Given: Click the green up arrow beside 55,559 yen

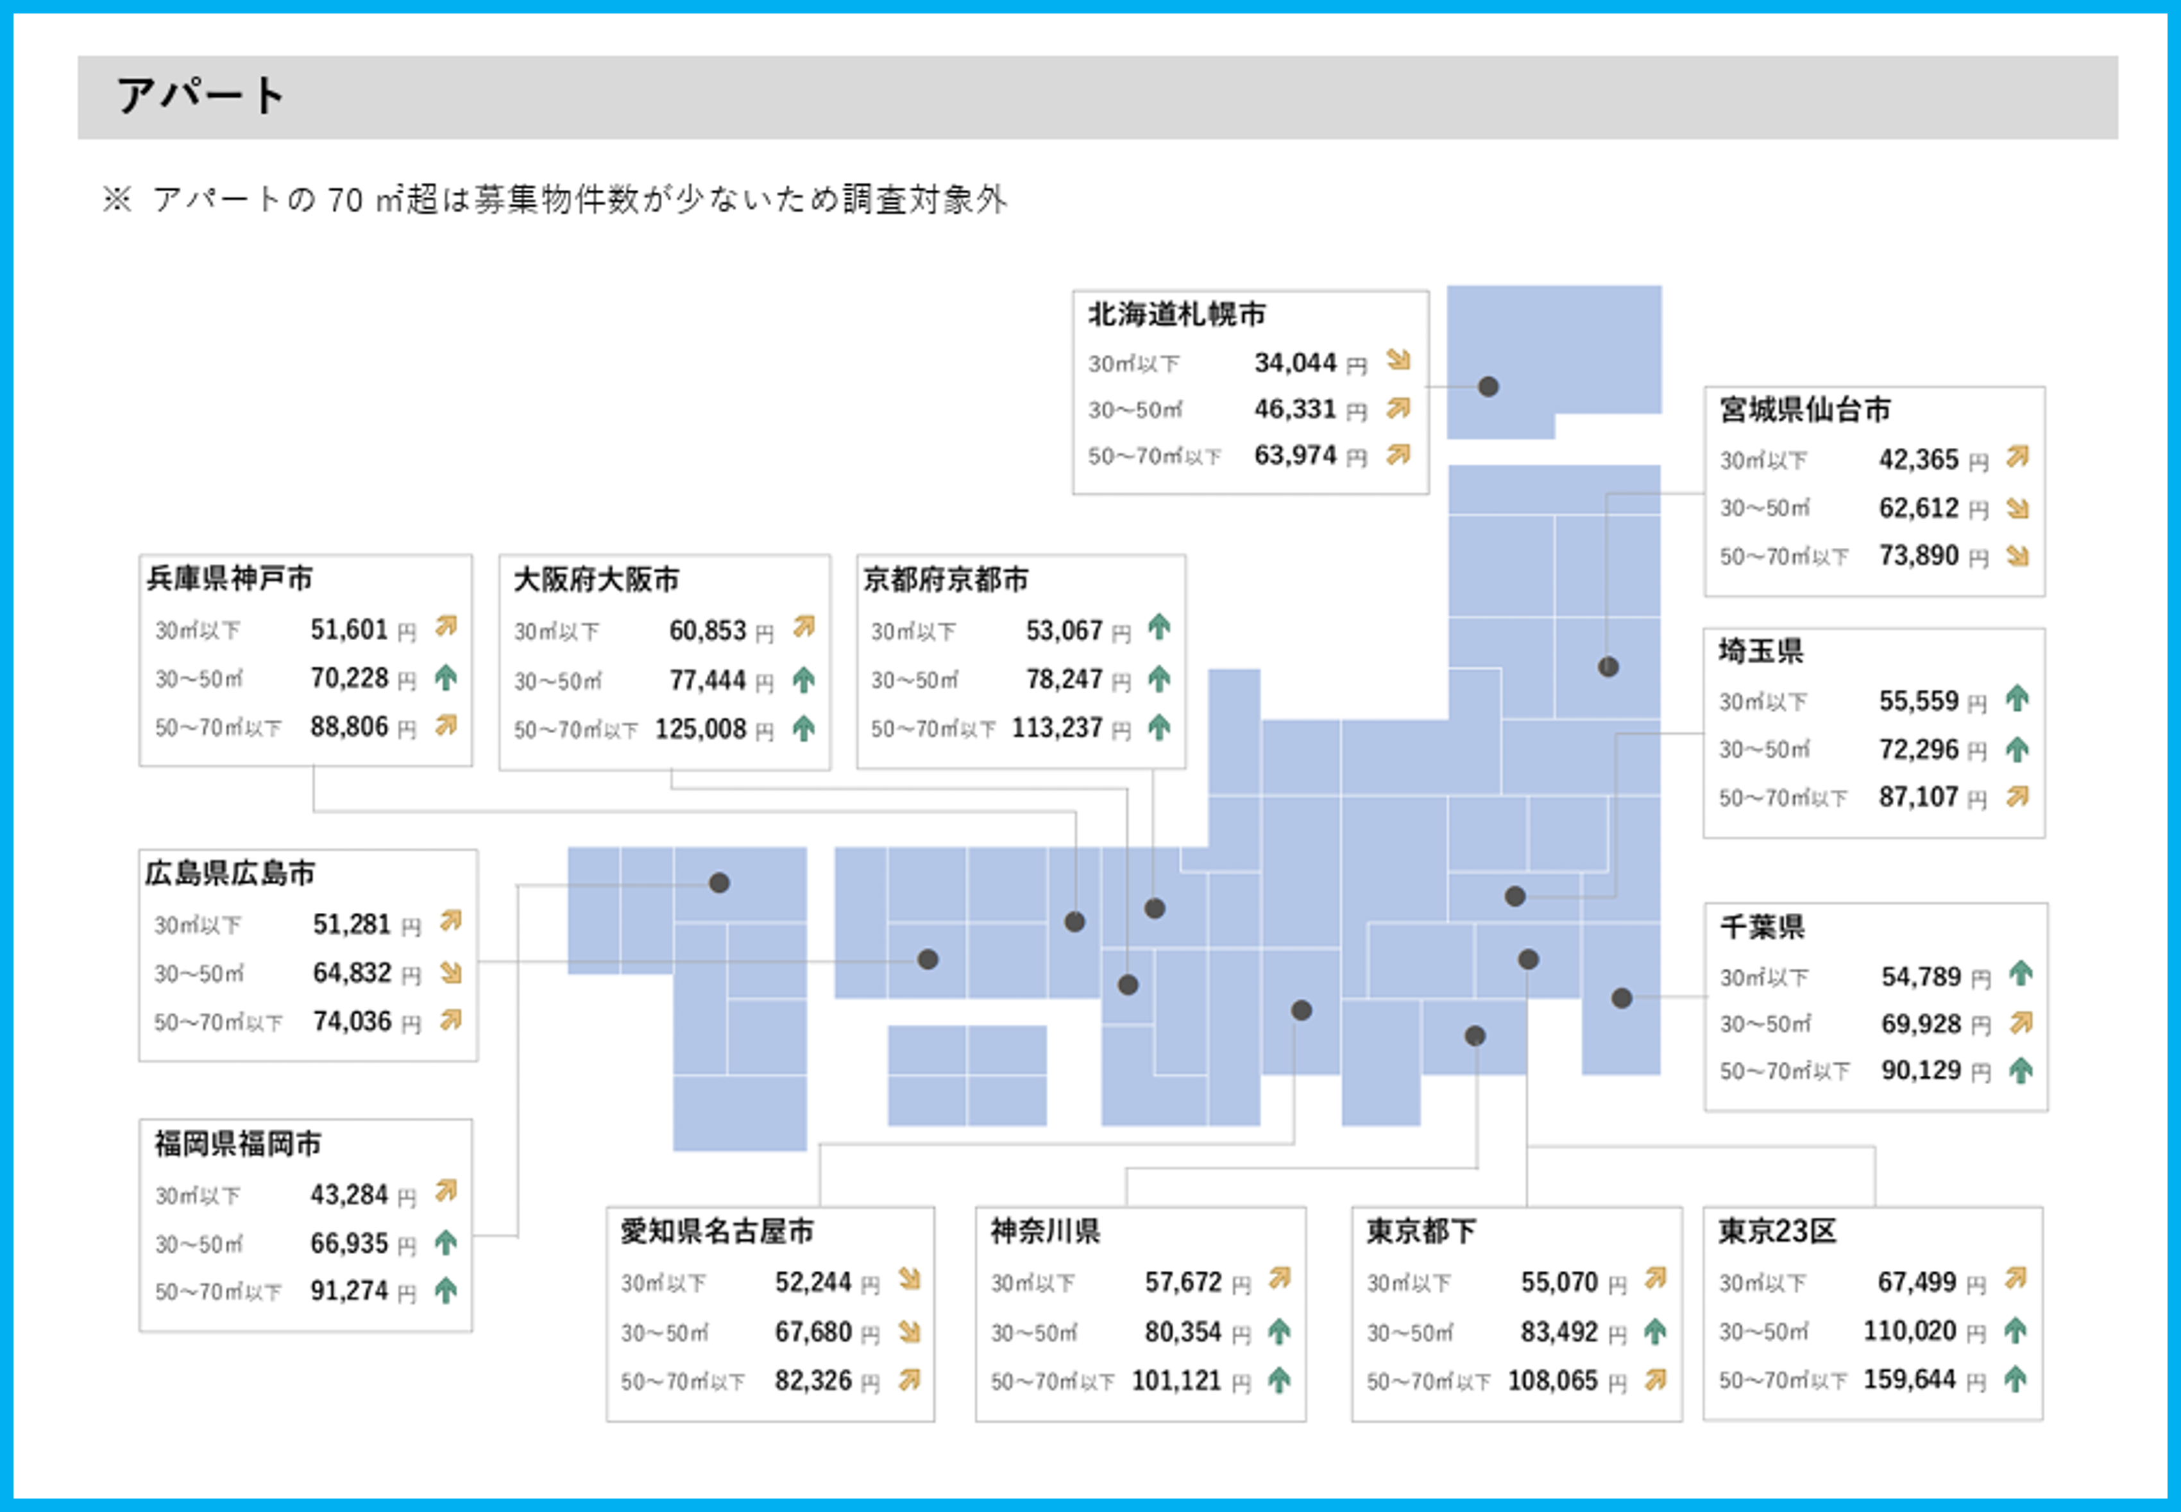Looking at the screenshot, I should point(2017,698).
